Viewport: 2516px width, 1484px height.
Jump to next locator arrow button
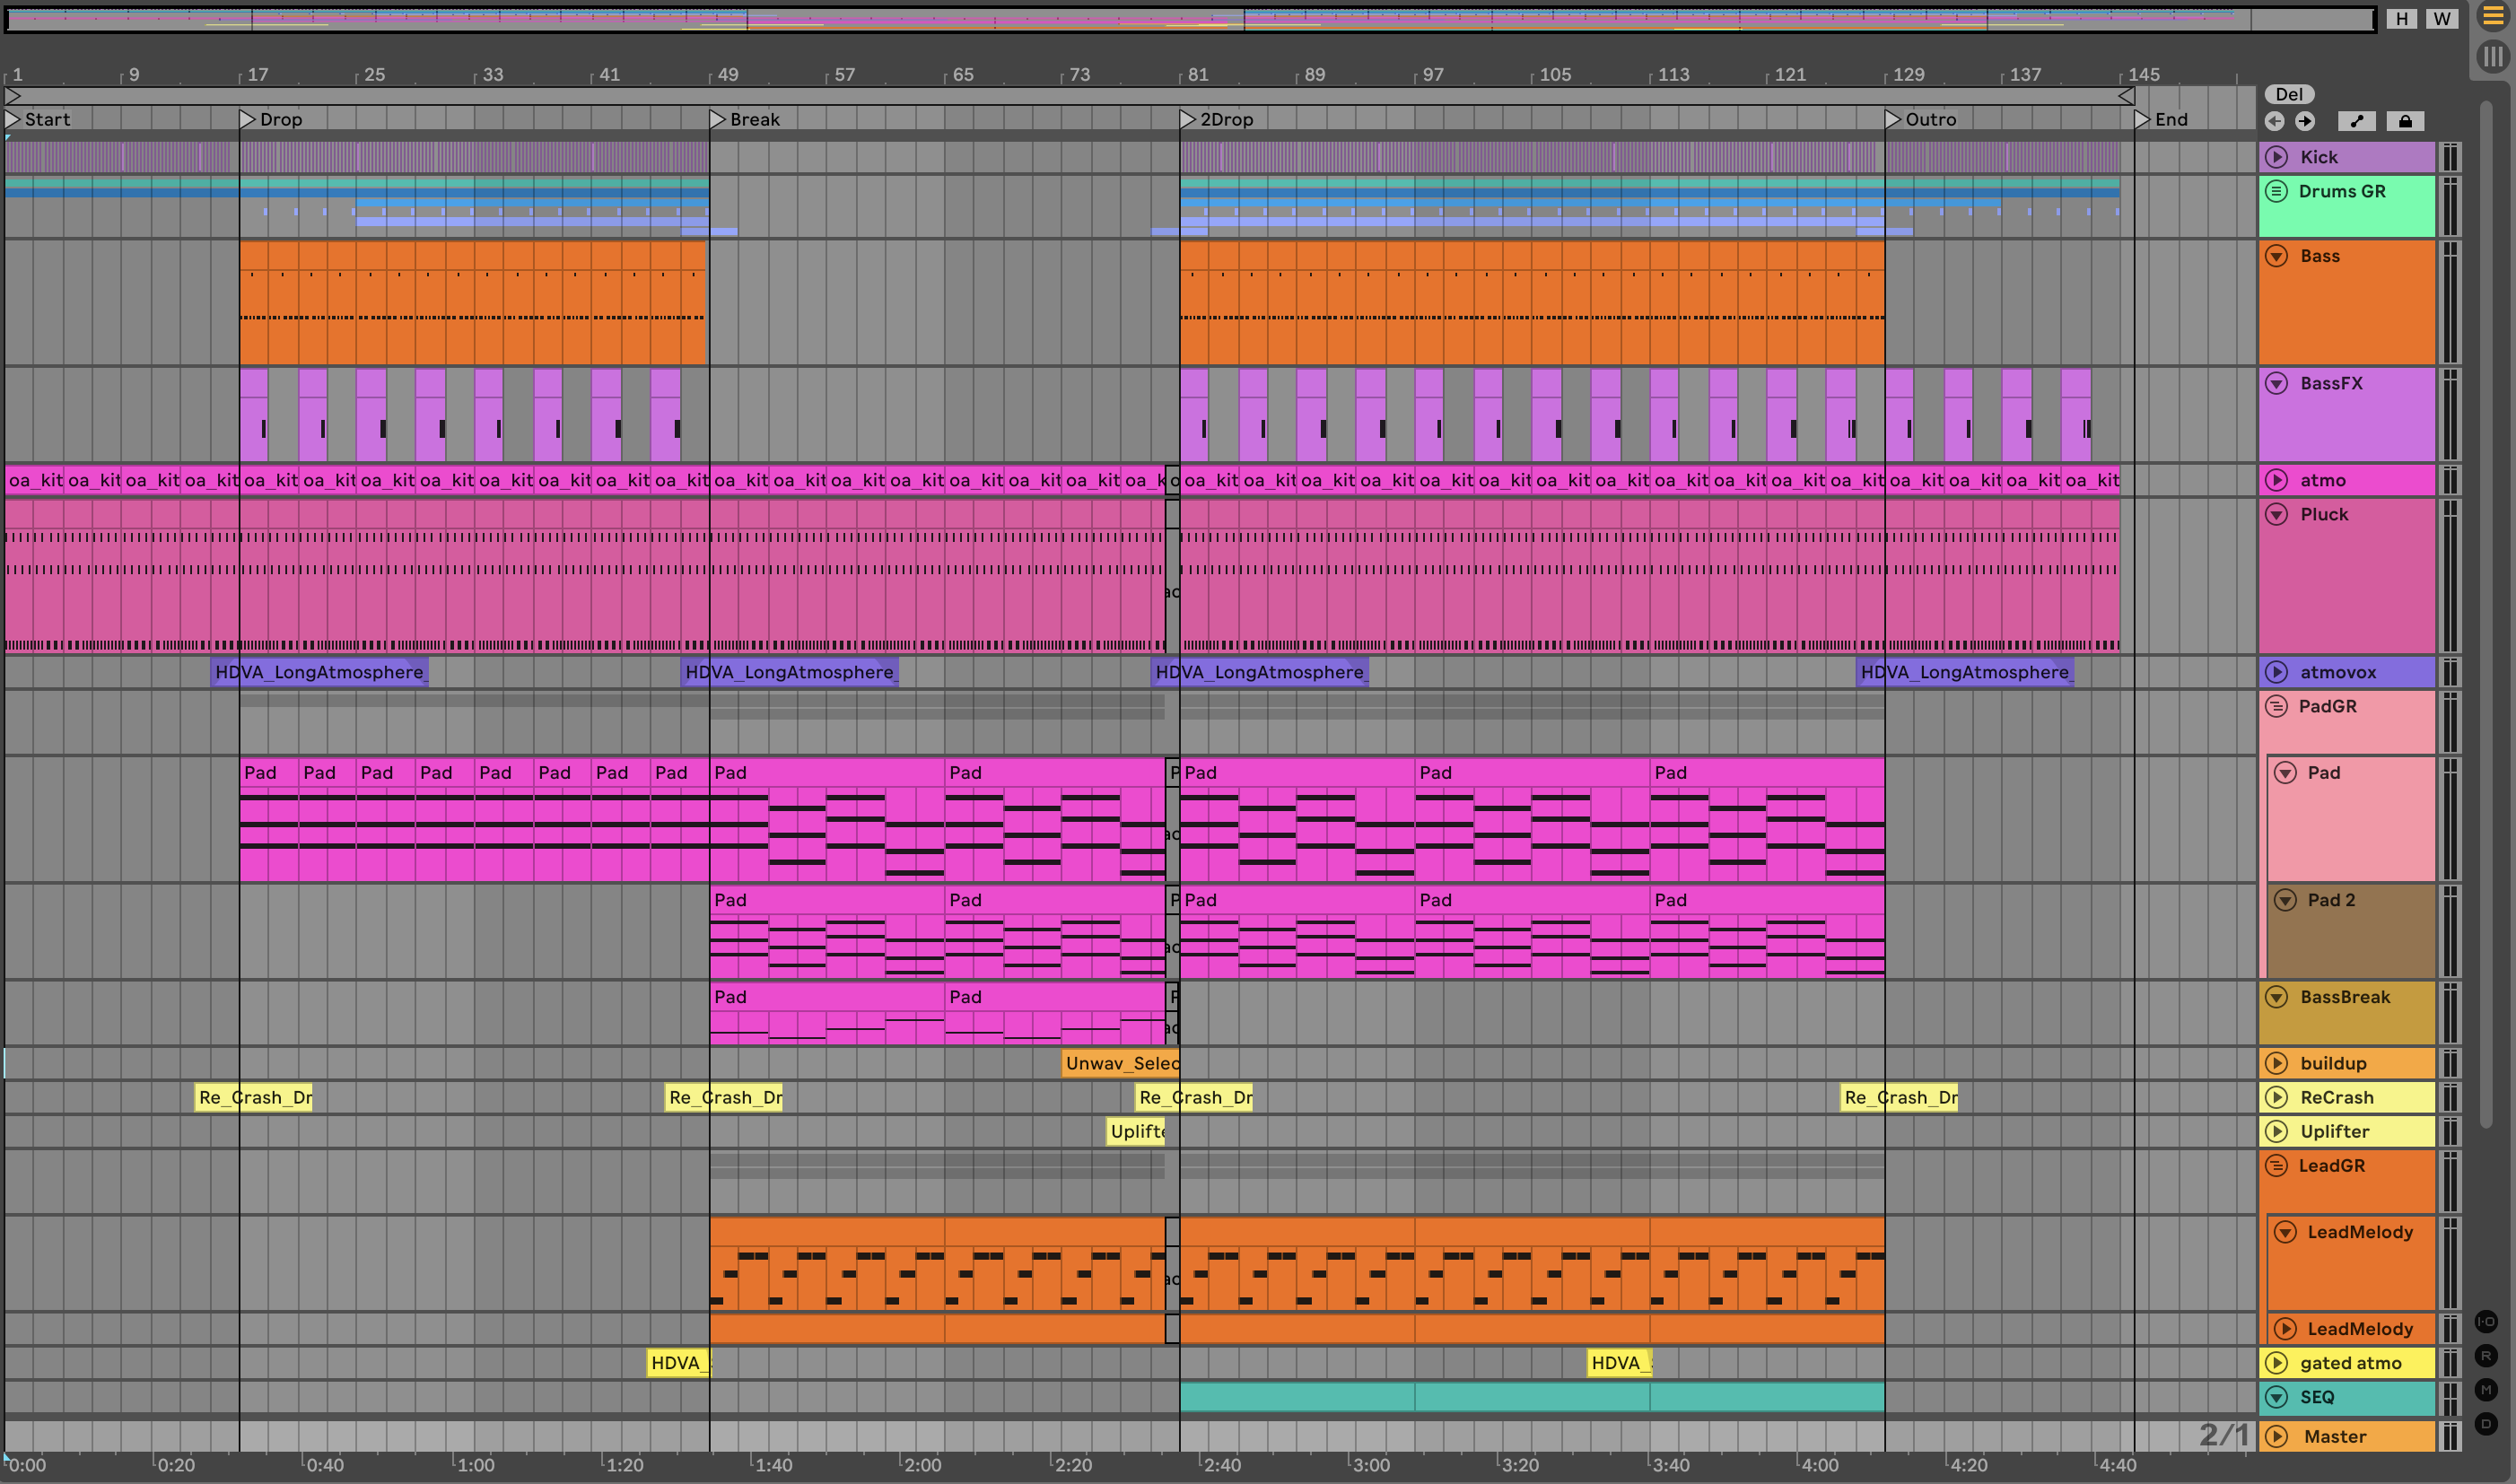point(2305,121)
